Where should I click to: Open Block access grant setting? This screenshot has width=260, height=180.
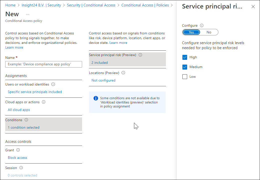(x=17, y=158)
